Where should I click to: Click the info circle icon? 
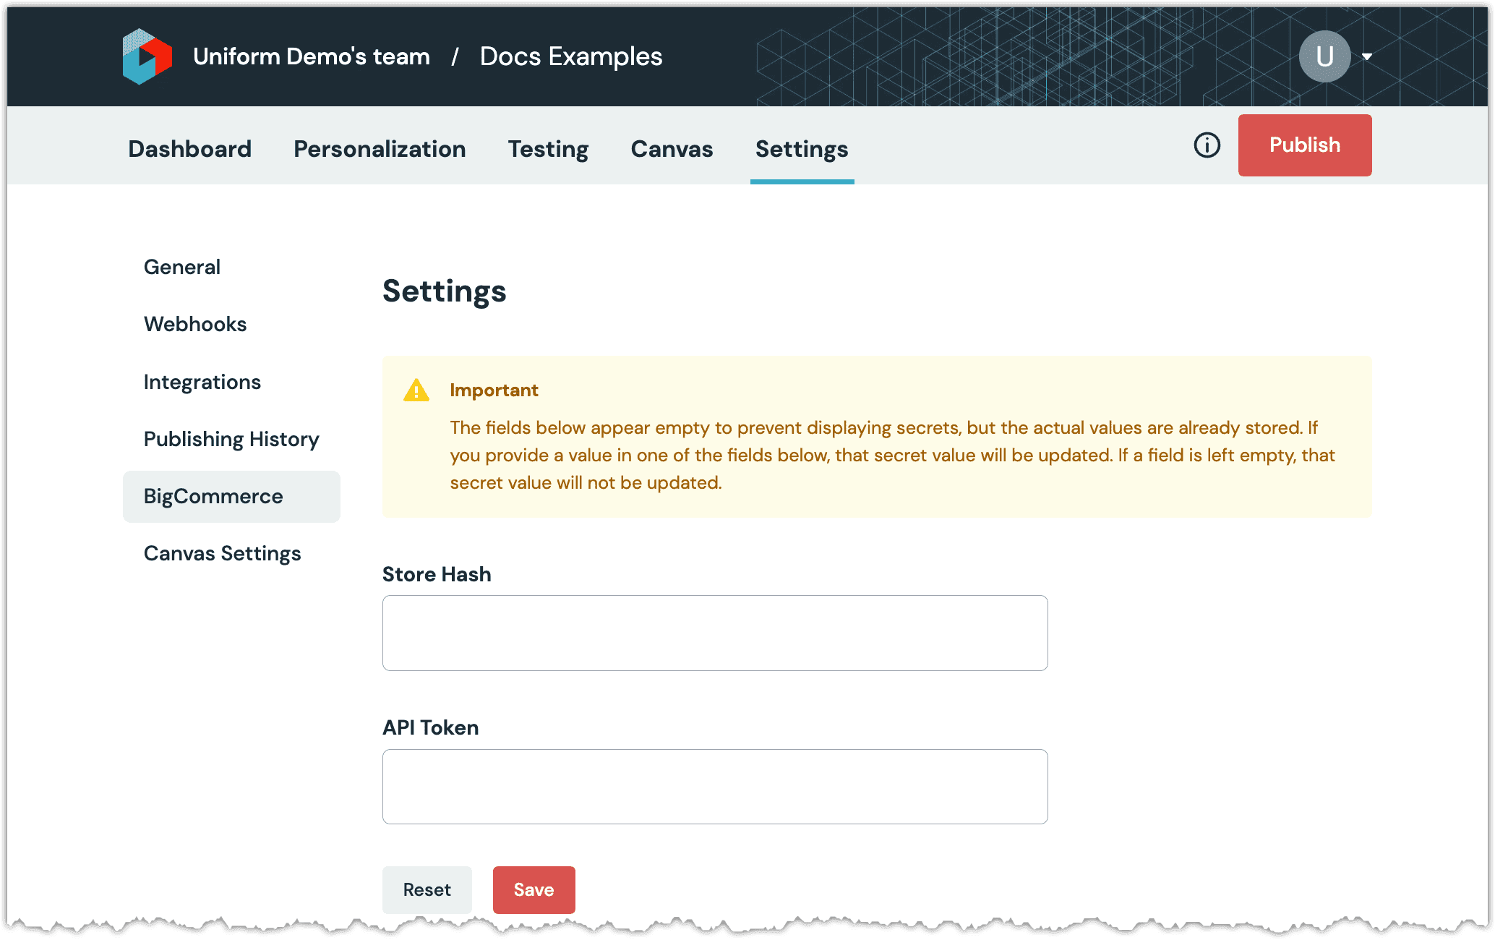coord(1205,145)
